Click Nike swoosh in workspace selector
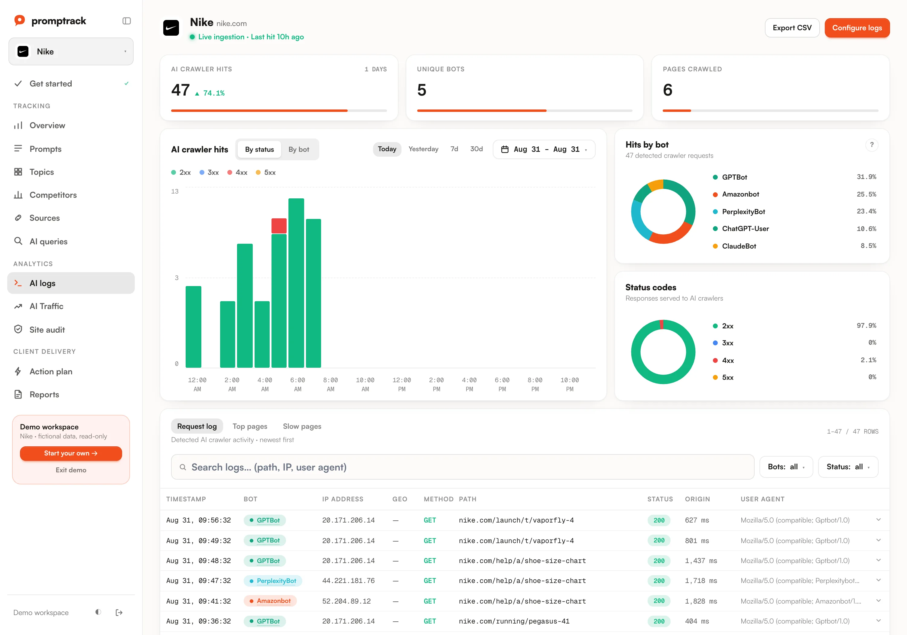This screenshot has width=907, height=635. pyautogui.click(x=23, y=51)
